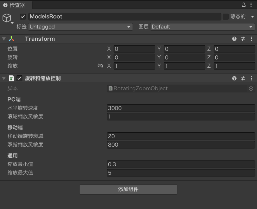The height and width of the screenshot is (209, 257).
Task: Click the Transform component header title
Action: 40,39
